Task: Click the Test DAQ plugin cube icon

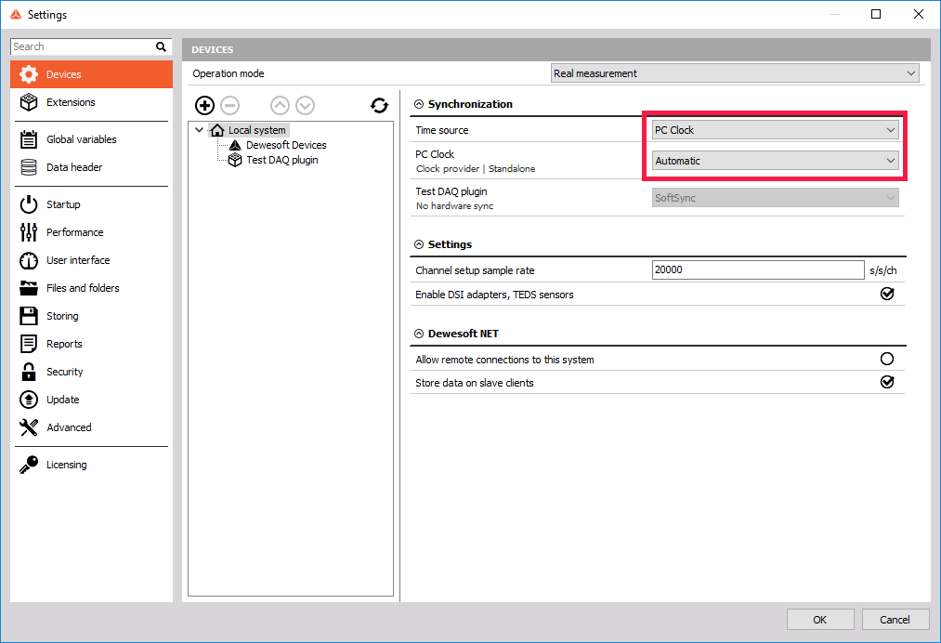Action: coord(235,161)
